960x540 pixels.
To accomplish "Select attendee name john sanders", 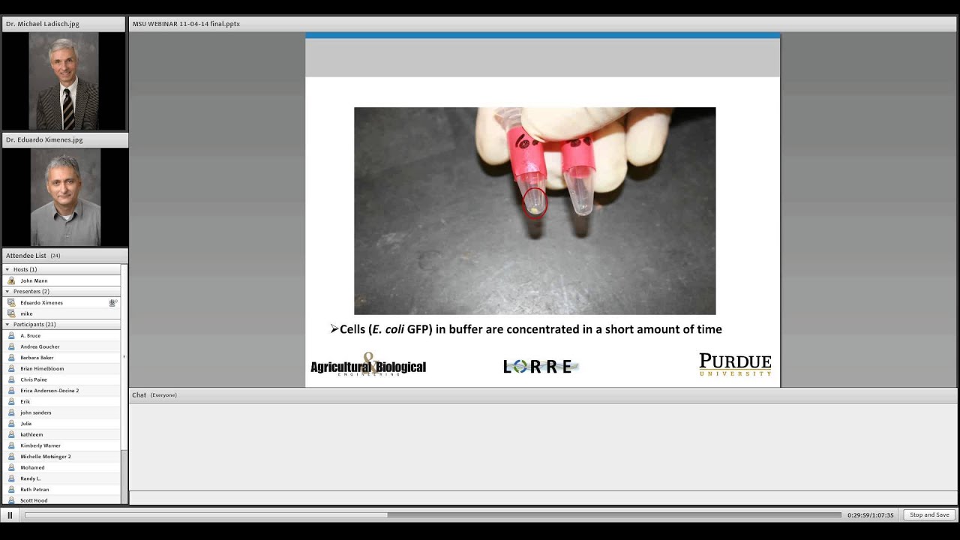I will pyautogui.click(x=36, y=412).
